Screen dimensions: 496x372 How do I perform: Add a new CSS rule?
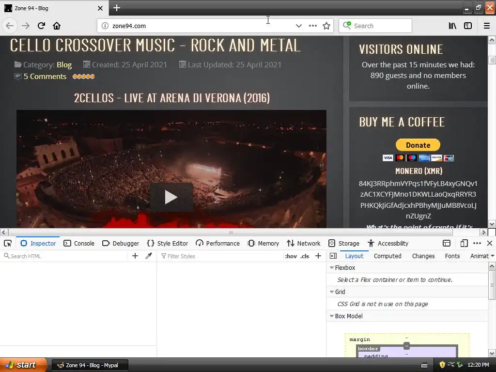click(318, 256)
